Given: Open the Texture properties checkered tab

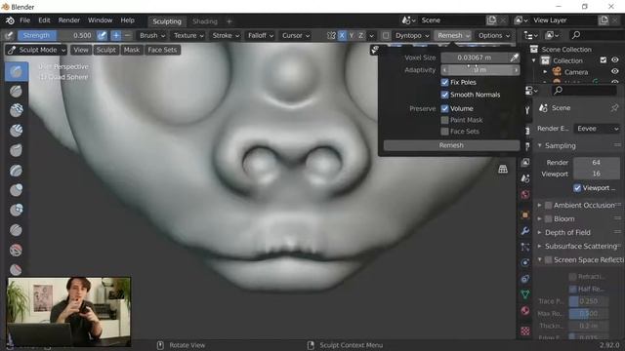Looking at the screenshot, I should tap(525, 331).
